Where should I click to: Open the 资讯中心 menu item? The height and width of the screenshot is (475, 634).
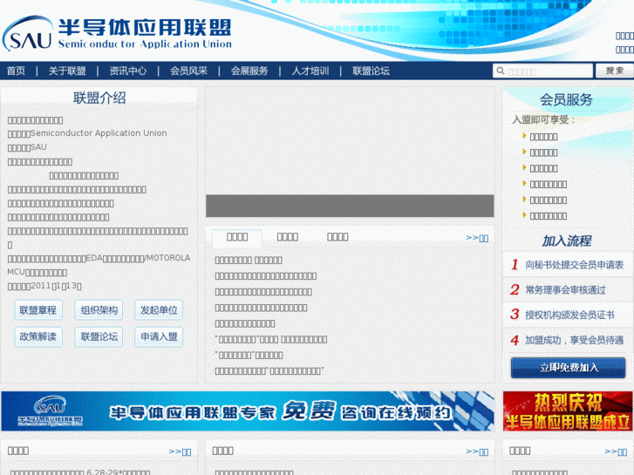[x=128, y=71]
